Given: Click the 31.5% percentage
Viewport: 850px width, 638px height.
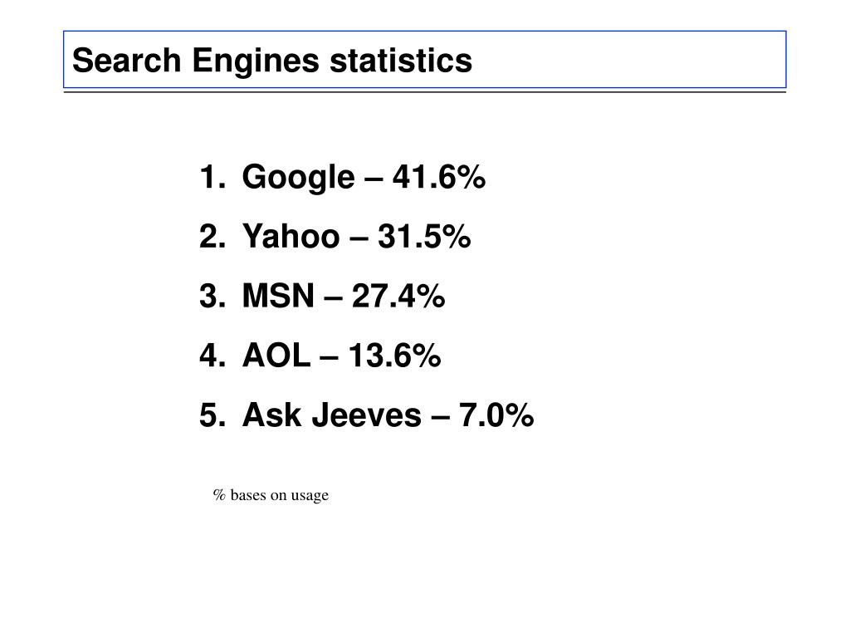Looking at the screenshot, I should (424, 237).
